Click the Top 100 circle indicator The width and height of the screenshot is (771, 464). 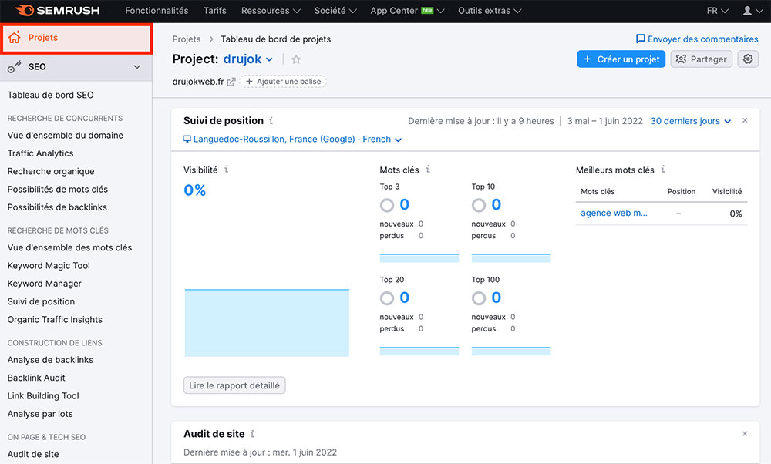click(x=479, y=298)
